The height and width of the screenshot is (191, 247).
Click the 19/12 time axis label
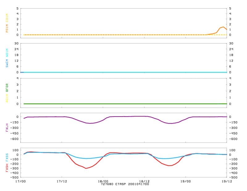tap(227, 181)
